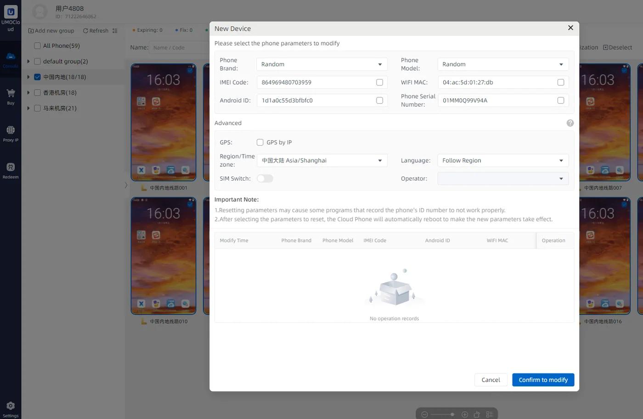Viewport: 643px width, 419px height.
Task: Click the list view icon in bottom bar
Action: 490,414
